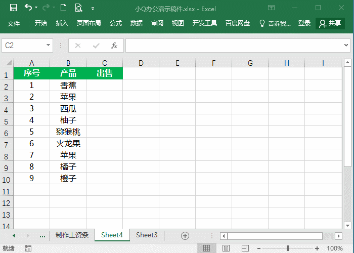354x253 pixels.
Task: Click the New Sheet plus icon
Action: click(185, 236)
